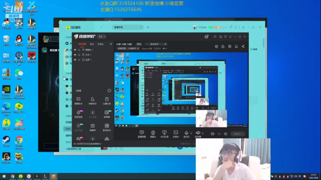Select the orange-underlined active scene tab
321x180 pixels.
82,44
